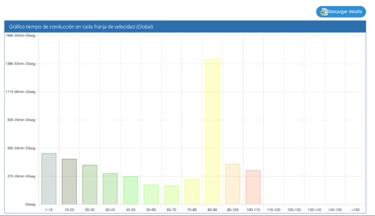Click the 83h 20min 00seg axis label
Image resolution: width=375 pixels, height=216 pixels.
(21, 120)
